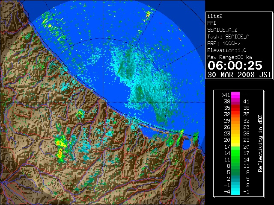Pick the red color band in the legend
The width and height of the screenshot is (274, 205).
click(235, 108)
